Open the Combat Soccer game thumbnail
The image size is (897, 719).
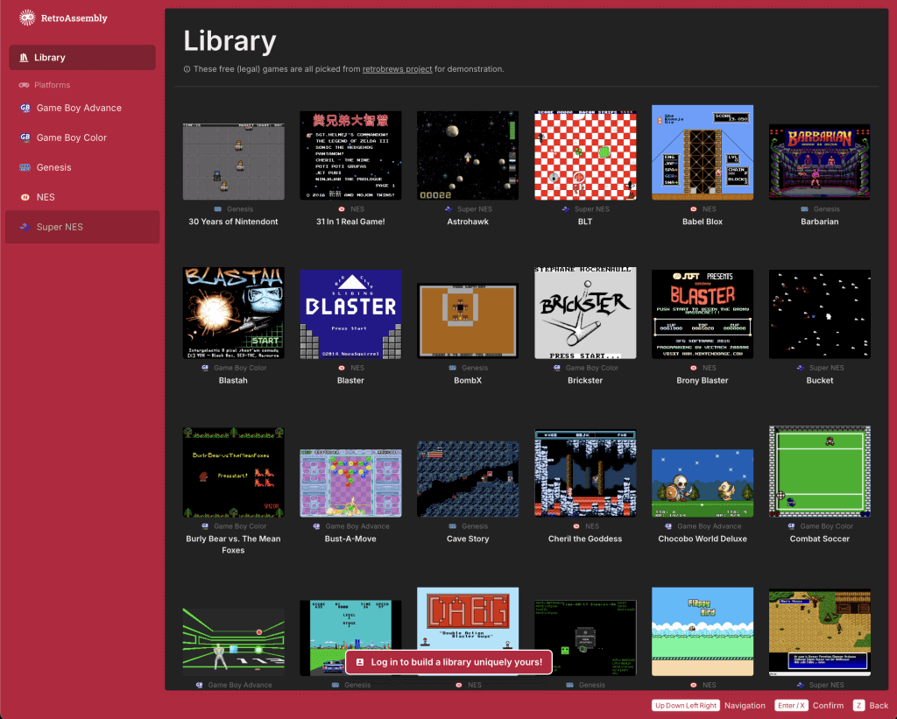(819, 471)
